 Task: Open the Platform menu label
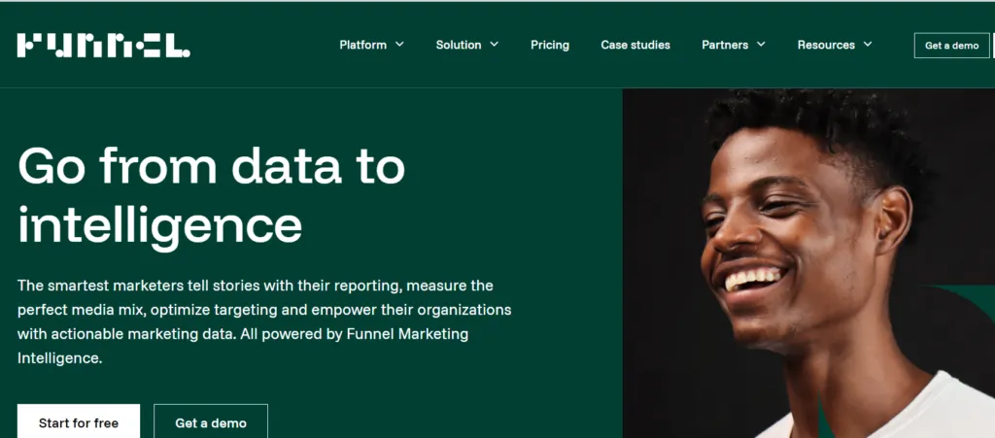coord(362,45)
